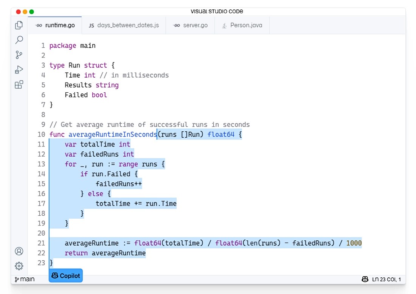Click 'run.Failed' on line 14

pyautogui.click(x=111, y=174)
